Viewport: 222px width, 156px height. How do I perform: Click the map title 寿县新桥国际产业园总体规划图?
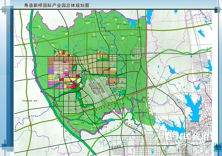click(54, 5)
